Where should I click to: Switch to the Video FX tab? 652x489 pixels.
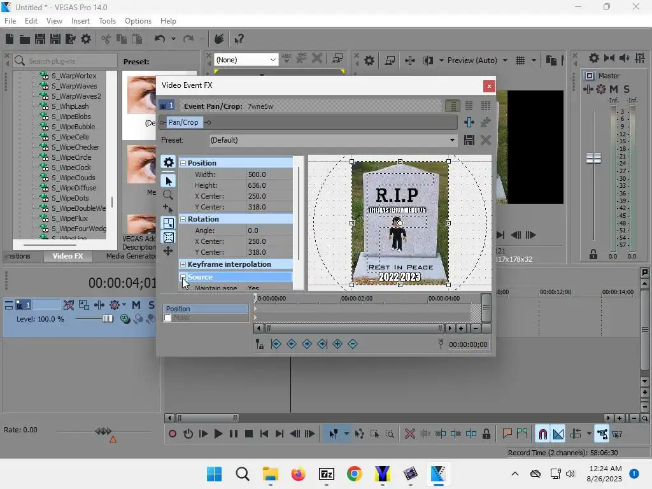(x=67, y=256)
